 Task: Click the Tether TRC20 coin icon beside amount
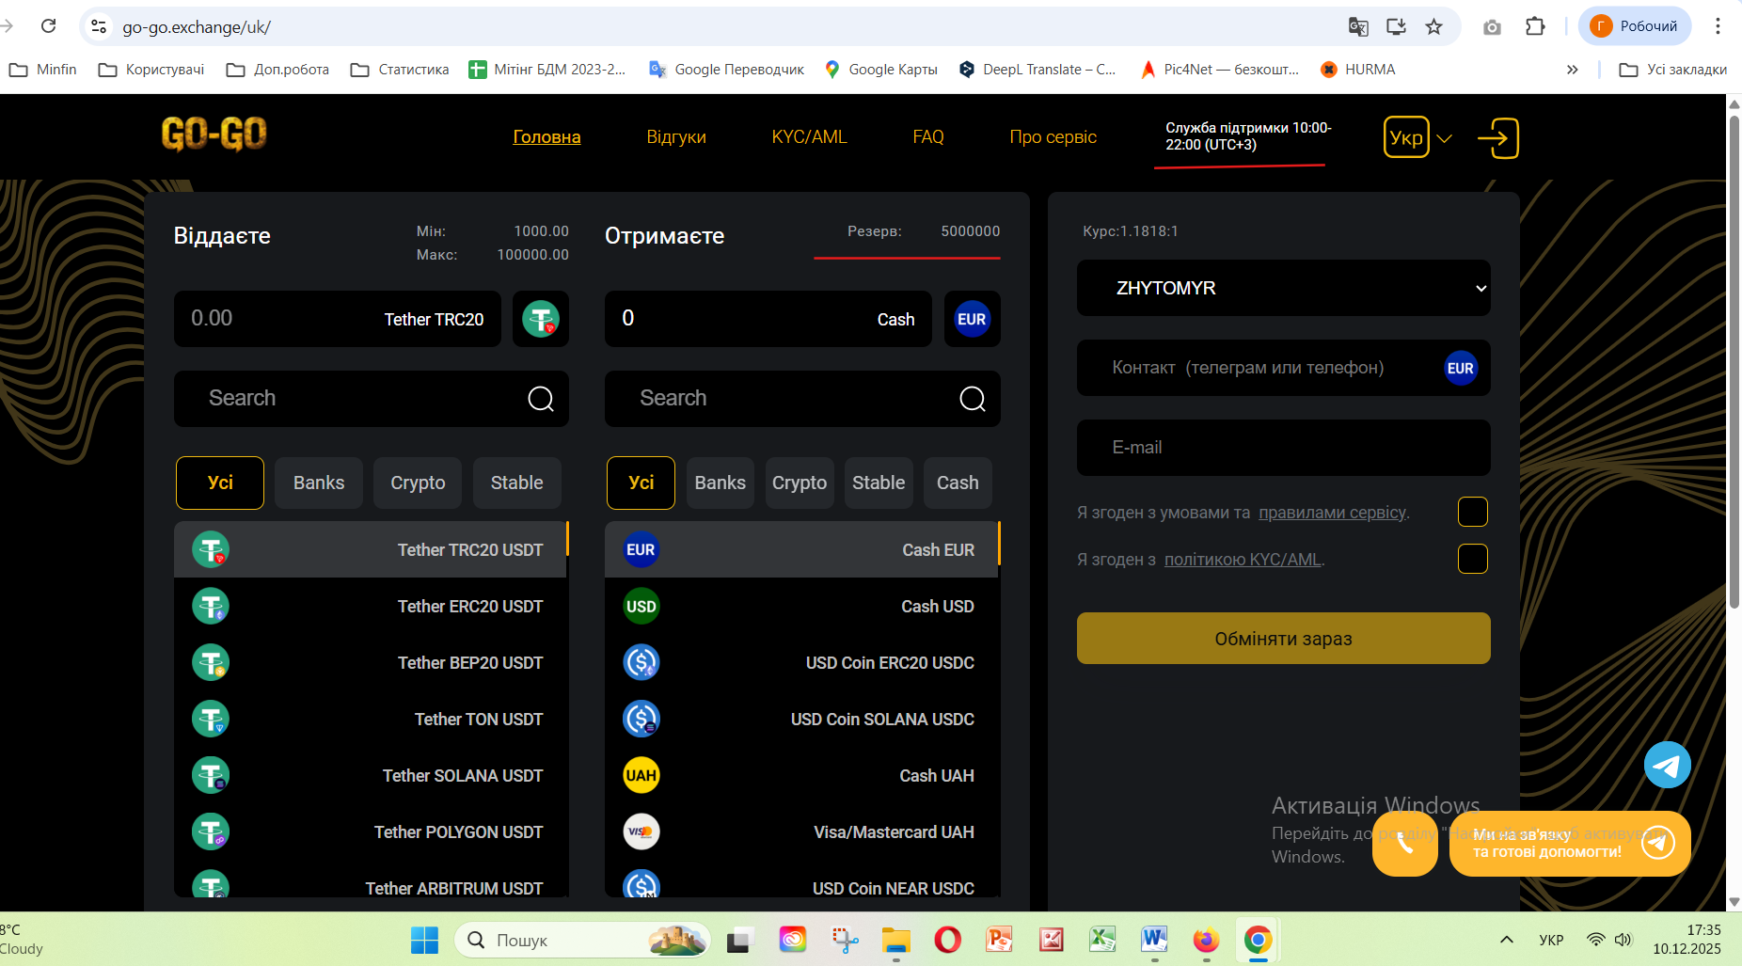541,319
